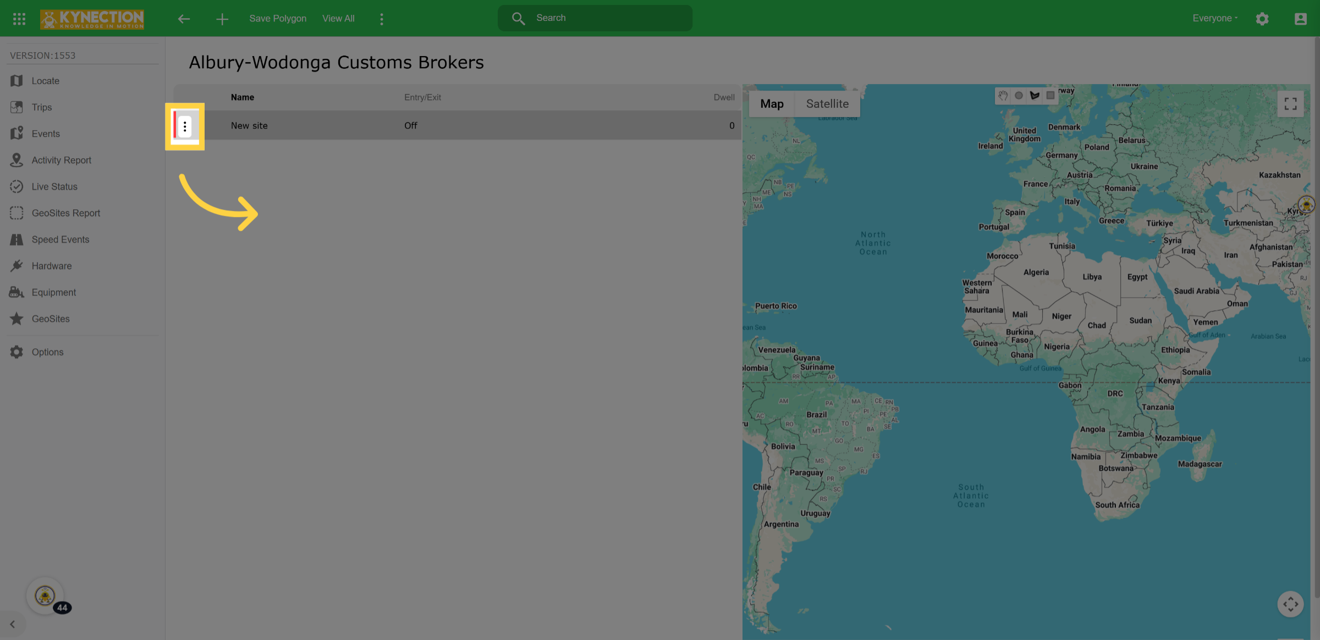
Task: Open the Everyone group dropdown
Action: click(1215, 18)
